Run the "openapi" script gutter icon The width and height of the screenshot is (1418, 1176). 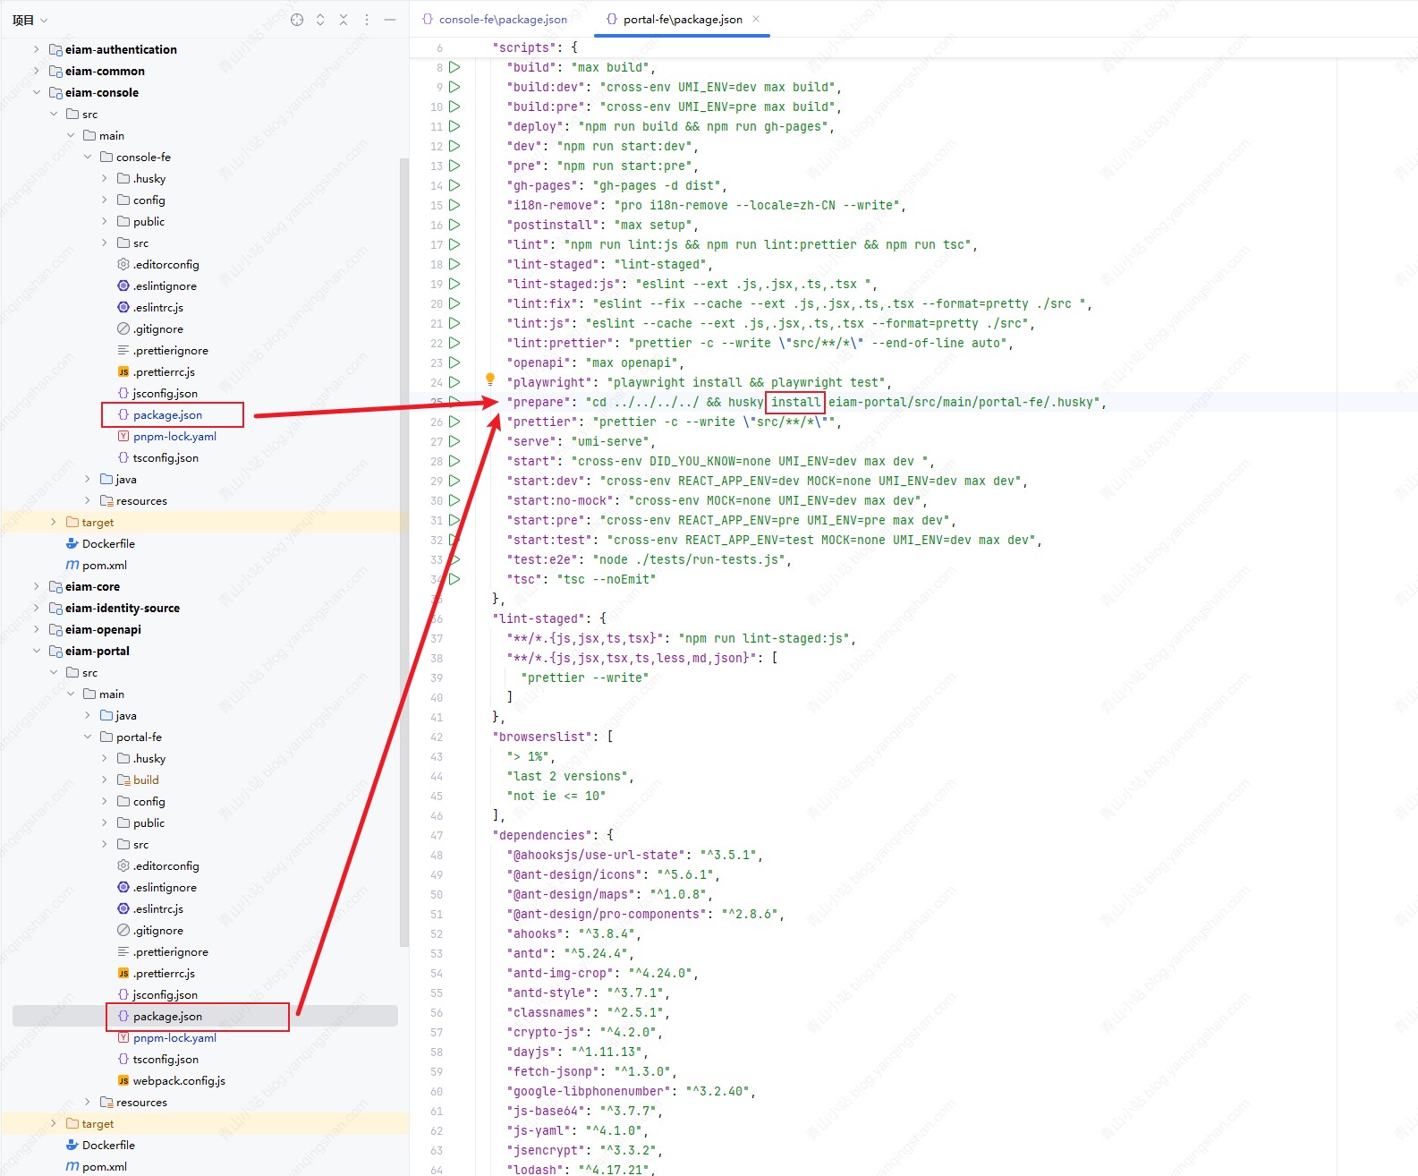coord(454,362)
